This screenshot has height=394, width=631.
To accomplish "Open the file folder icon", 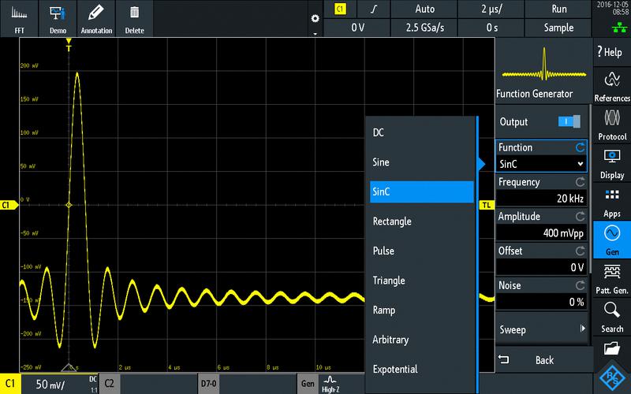I will pyautogui.click(x=612, y=348).
